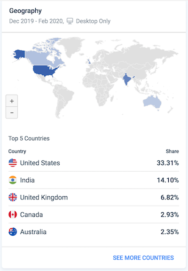Image resolution: width=188 pixels, height=271 pixels.
Task: Click the Canada flag icon
Action: pos(13,215)
